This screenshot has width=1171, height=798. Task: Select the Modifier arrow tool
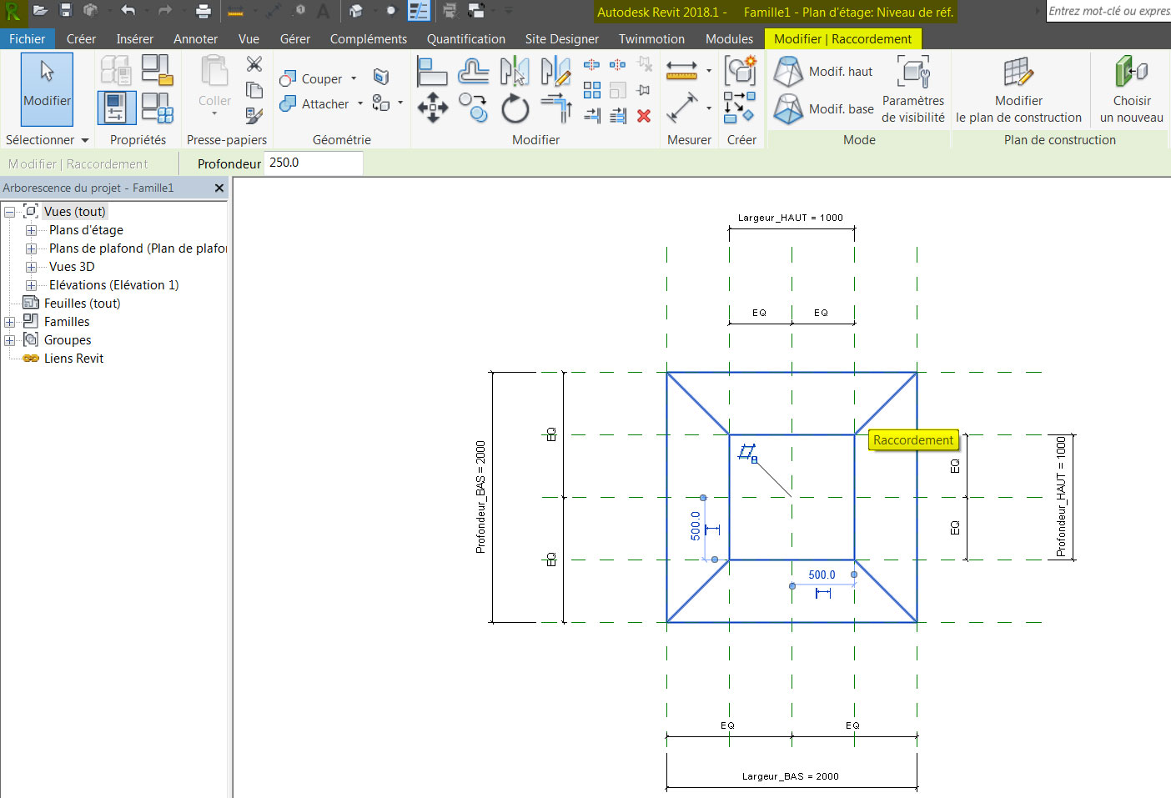(x=47, y=89)
